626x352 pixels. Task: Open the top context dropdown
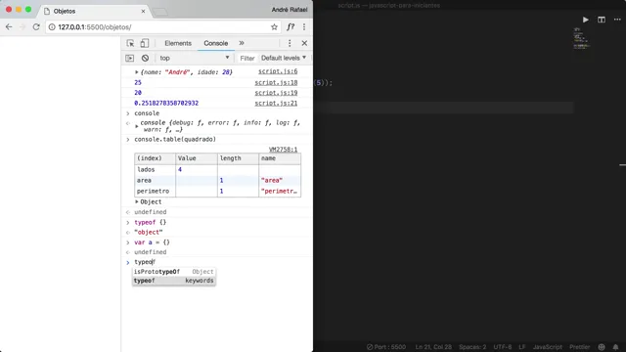click(195, 58)
